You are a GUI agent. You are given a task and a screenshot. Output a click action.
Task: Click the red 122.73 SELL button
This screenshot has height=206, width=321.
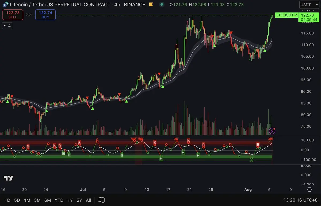click(x=13, y=15)
